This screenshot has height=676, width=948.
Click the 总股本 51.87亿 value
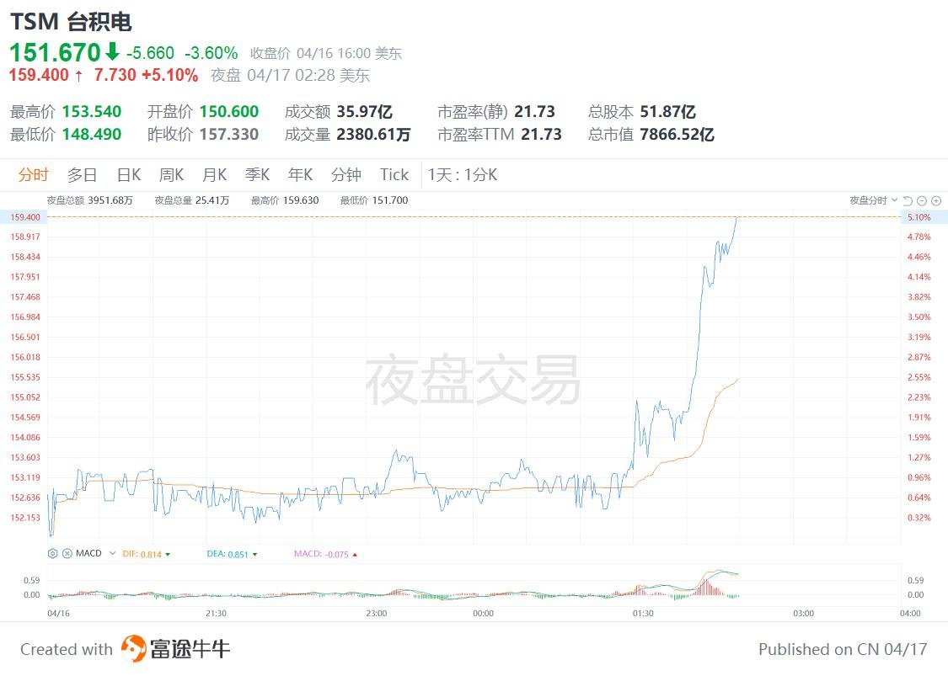(668, 112)
